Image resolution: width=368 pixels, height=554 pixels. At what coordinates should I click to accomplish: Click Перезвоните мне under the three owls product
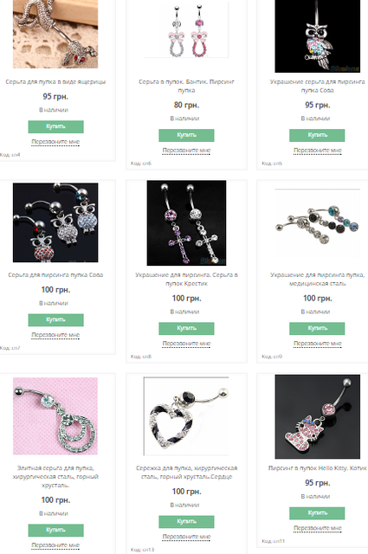pyautogui.click(x=55, y=335)
